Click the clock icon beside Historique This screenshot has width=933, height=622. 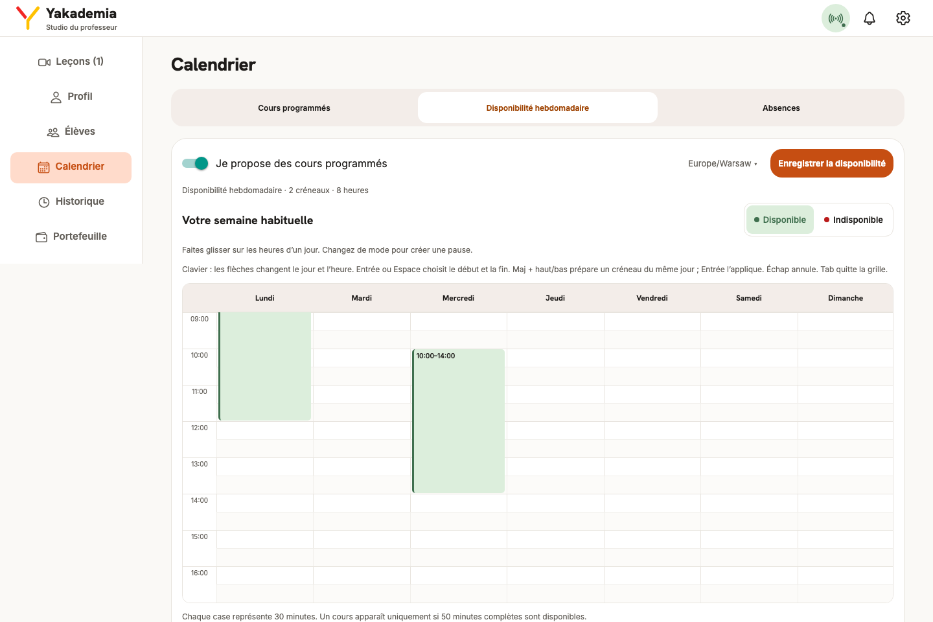(44, 202)
